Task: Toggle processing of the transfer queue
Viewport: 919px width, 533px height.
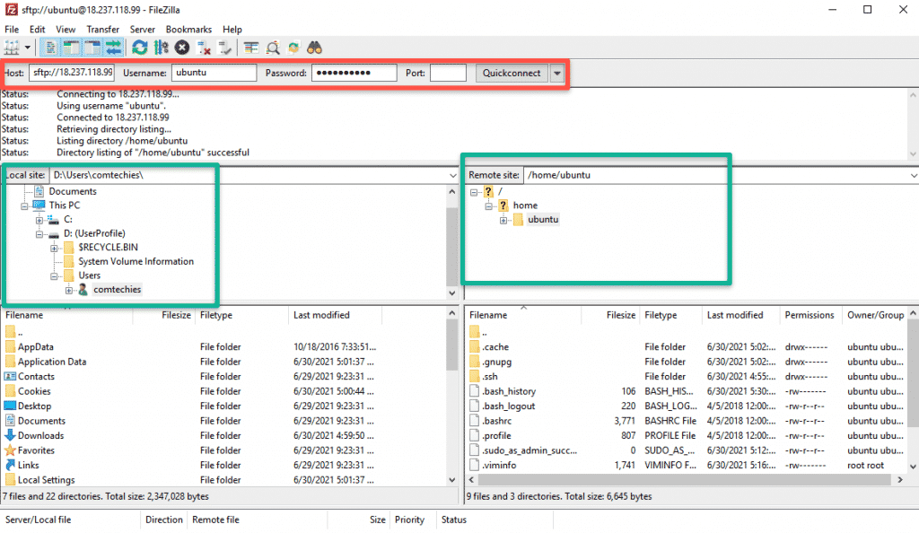Action: [160, 48]
